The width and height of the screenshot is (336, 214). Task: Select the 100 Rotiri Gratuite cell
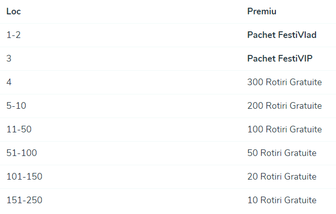285,129
